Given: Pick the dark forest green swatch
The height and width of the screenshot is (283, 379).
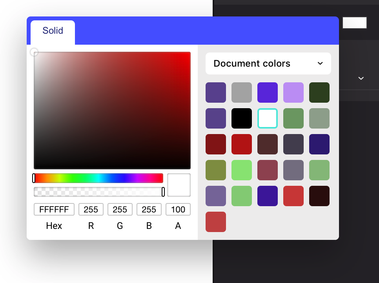Looking at the screenshot, I should click(x=319, y=93).
